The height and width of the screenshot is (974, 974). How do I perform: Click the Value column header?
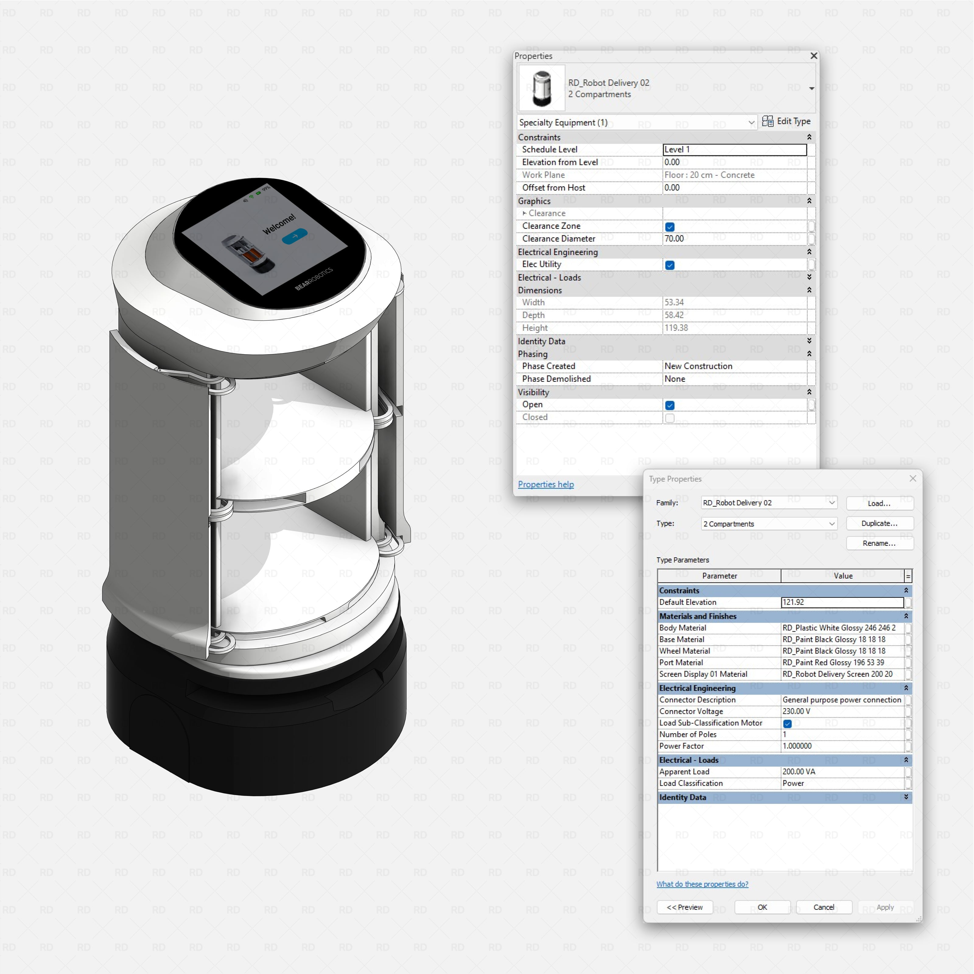[x=843, y=576]
